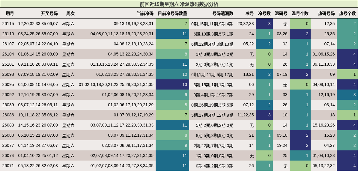Click issue number 26074

[8, 155]
